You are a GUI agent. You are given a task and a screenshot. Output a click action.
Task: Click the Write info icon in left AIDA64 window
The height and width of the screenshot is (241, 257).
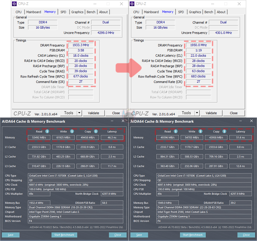pyautogui.click(x=72, y=131)
